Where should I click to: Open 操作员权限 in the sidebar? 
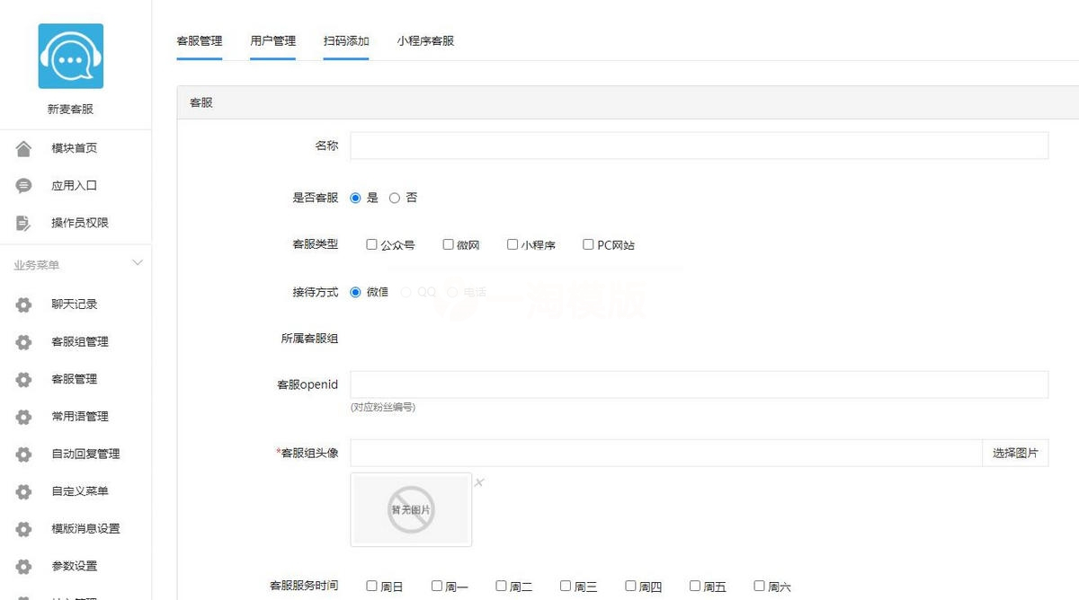click(79, 223)
